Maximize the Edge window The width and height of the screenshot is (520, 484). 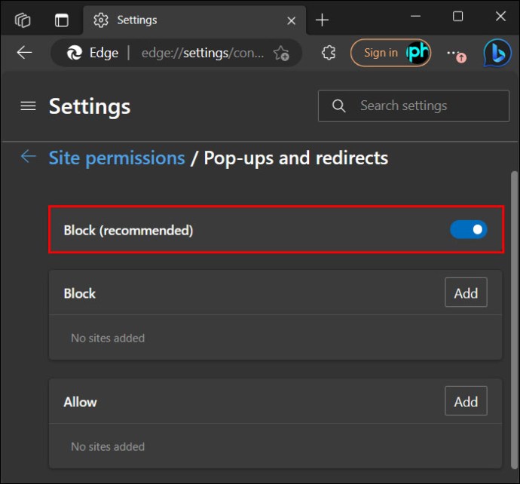click(457, 16)
